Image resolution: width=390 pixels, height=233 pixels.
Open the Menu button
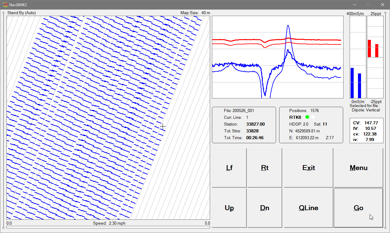point(359,168)
